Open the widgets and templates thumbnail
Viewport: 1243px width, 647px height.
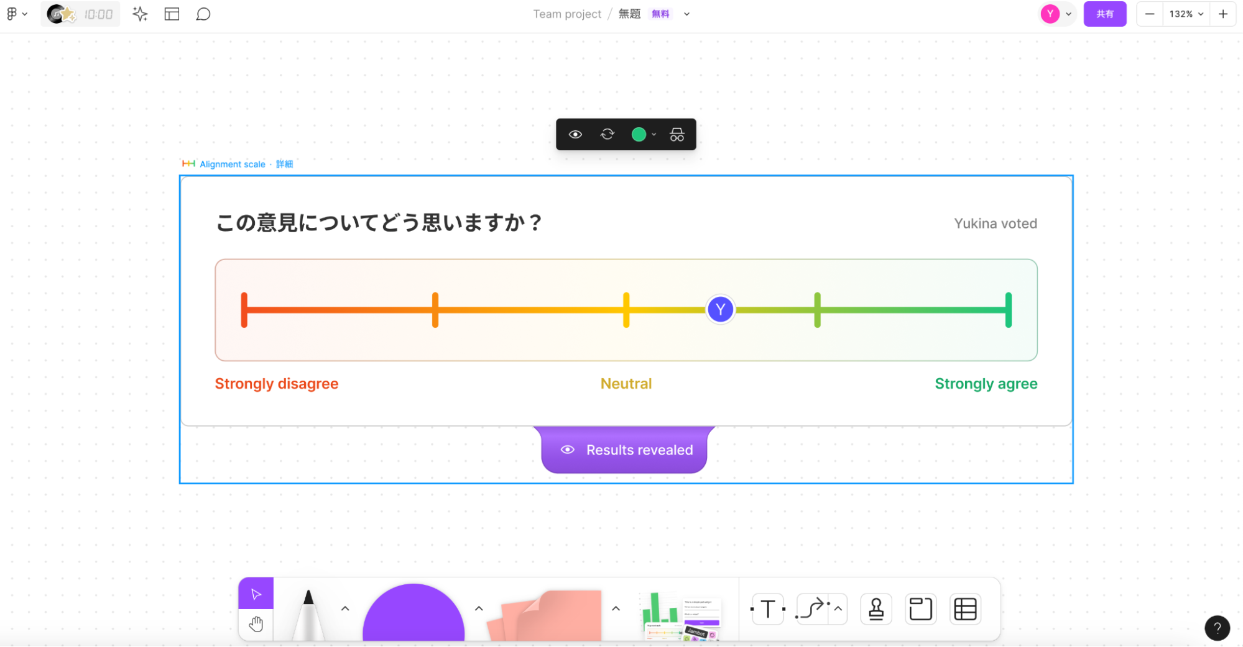pos(682,616)
